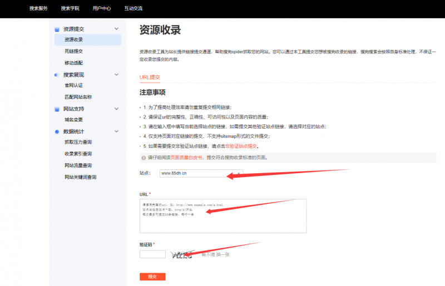
Task: Click the 非验证站点提交 link
Action: point(241,146)
